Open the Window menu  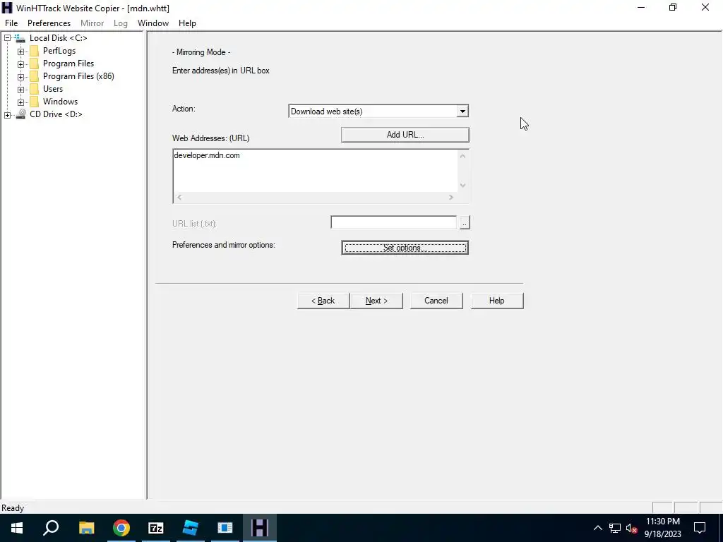point(153,23)
